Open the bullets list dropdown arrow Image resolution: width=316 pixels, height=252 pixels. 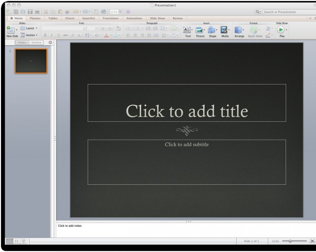pyautogui.click(x=133, y=28)
